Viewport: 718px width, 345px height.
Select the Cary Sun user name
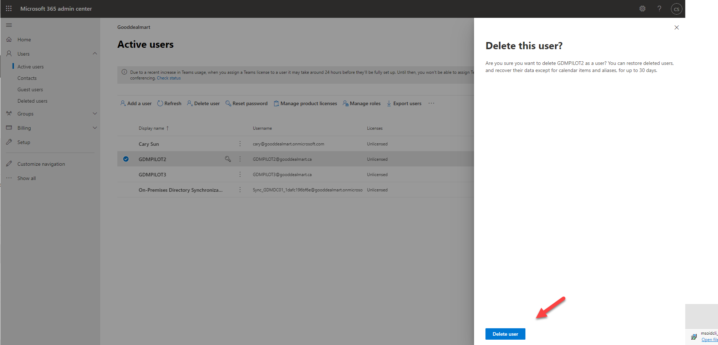[x=149, y=144]
